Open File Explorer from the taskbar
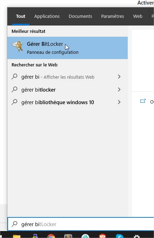Screen dimensions: 154x238 (17, 236)
